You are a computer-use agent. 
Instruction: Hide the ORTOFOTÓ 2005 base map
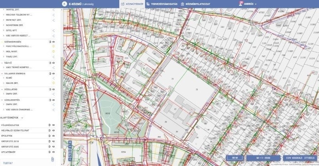53,147
